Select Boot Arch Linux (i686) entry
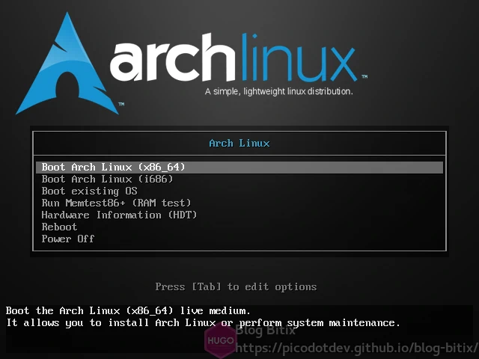Image resolution: width=479 pixels, height=359 pixels. pyautogui.click(x=107, y=179)
